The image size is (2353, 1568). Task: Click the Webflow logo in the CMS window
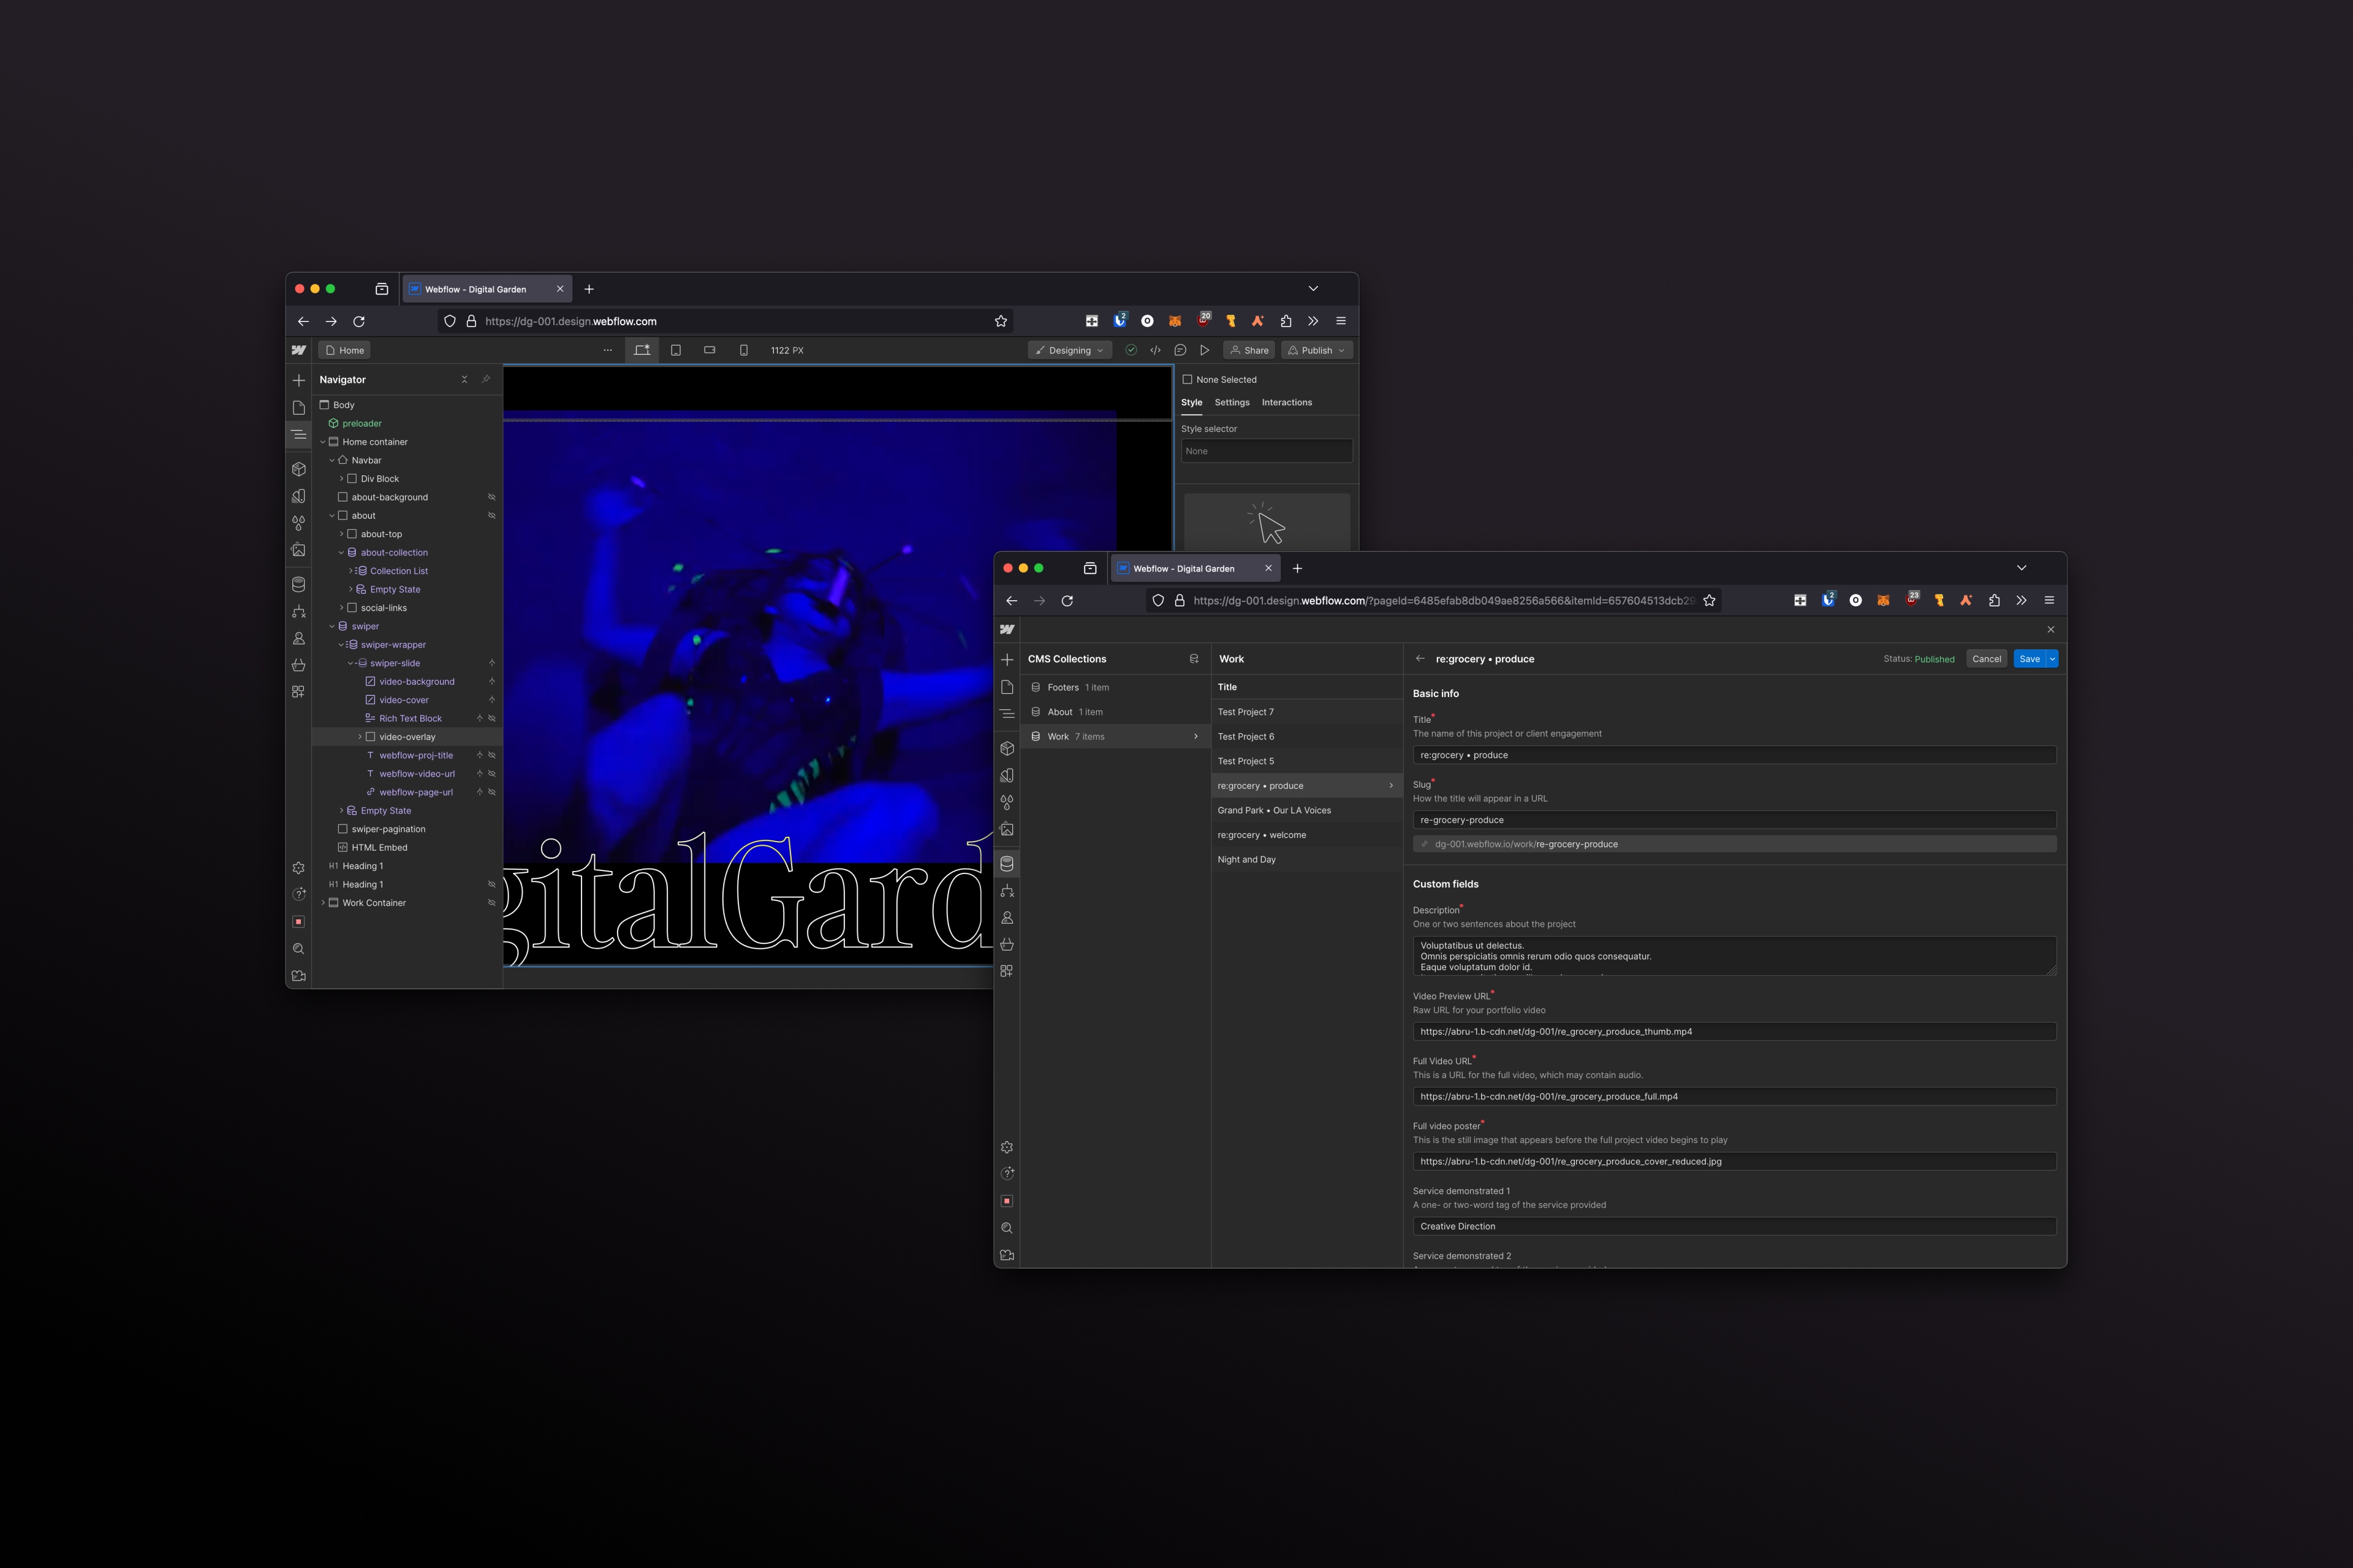pos(1007,629)
